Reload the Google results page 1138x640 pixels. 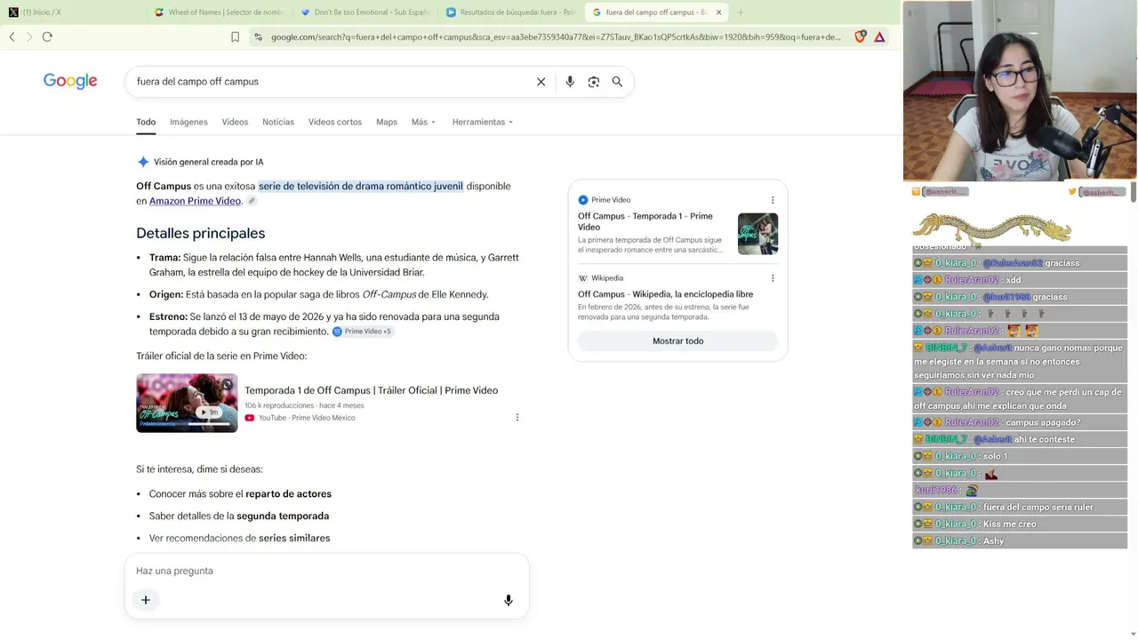pyautogui.click(x=47, y=36)
